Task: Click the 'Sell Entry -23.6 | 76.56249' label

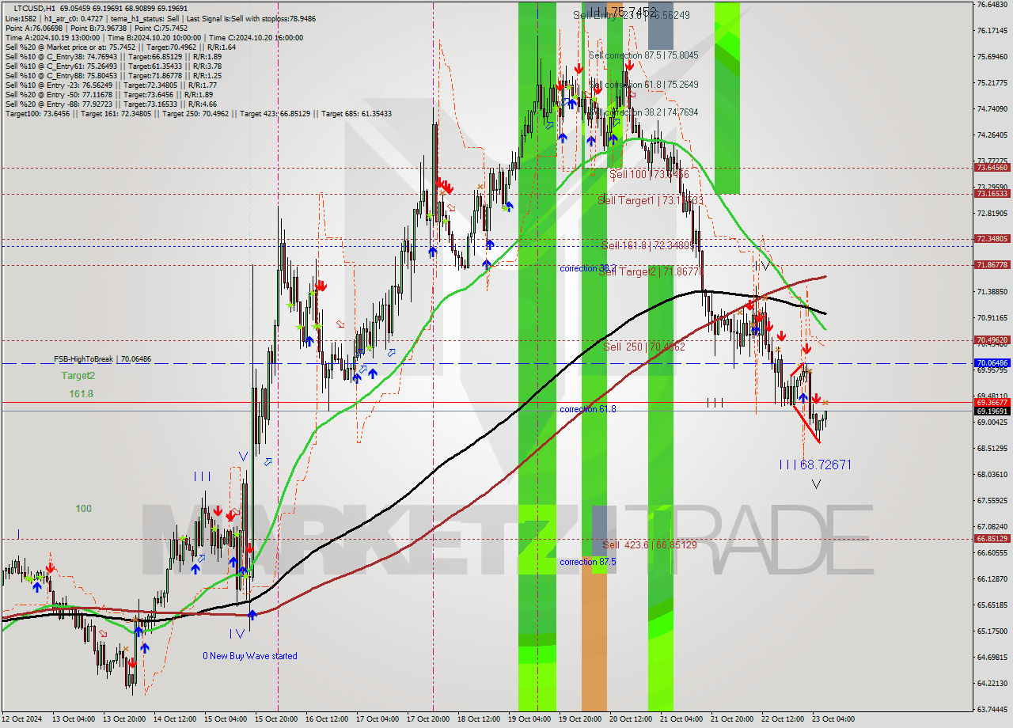Action: pos(632,15)
